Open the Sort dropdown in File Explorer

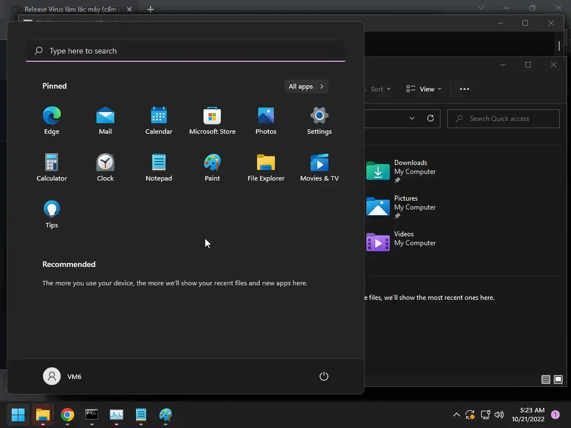379,89
